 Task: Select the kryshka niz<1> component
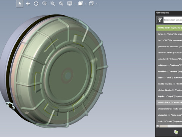coord(169,28)
